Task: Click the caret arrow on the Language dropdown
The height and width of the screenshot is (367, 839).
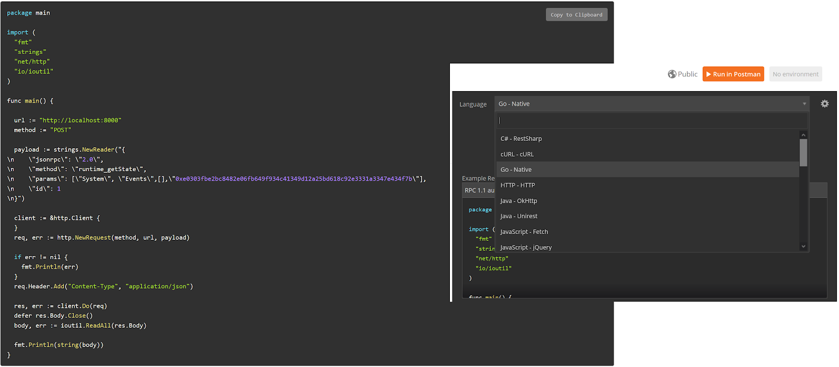Action: (804, 104)
